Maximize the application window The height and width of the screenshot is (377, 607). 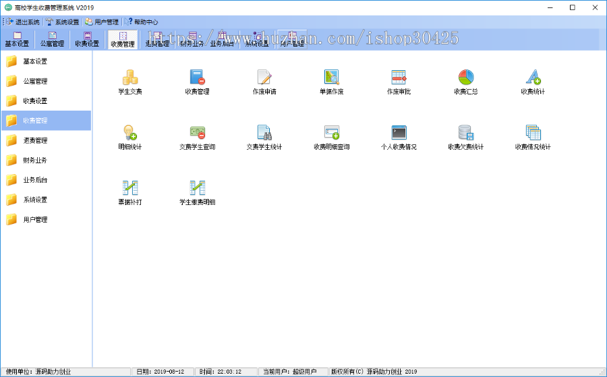tap(573, 7)
